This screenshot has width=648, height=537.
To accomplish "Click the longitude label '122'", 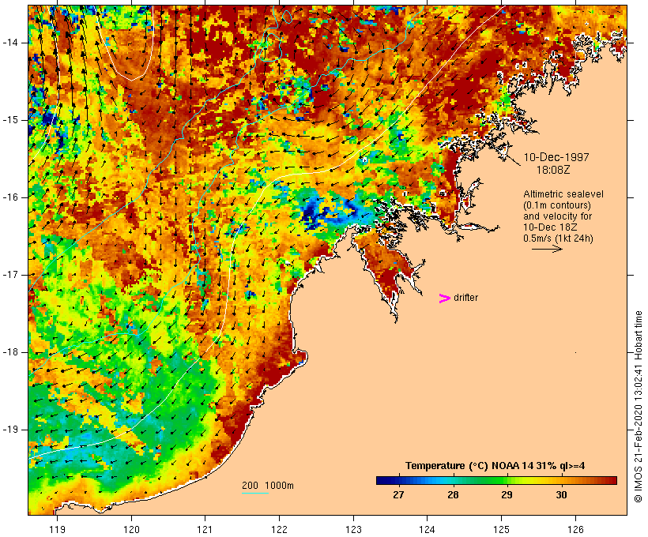I will (280, 529).
